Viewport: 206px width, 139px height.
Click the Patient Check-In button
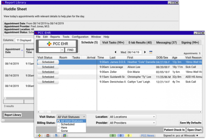(x=174, y=130)
